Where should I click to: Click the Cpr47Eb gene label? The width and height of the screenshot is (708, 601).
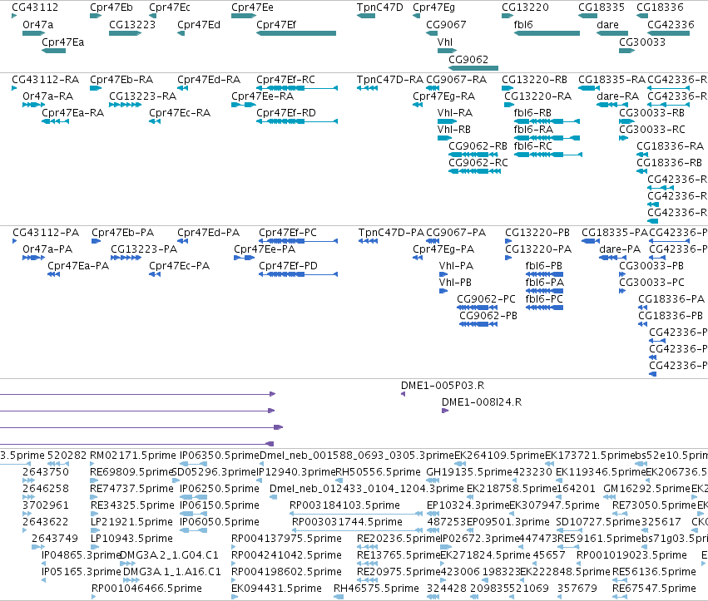click(111, 7)
